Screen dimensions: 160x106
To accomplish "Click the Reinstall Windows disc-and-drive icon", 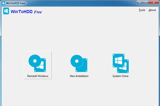I will 37,63.
